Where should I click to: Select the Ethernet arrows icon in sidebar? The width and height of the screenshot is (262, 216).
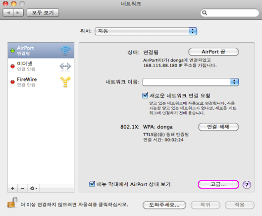(x=65, y=66)
